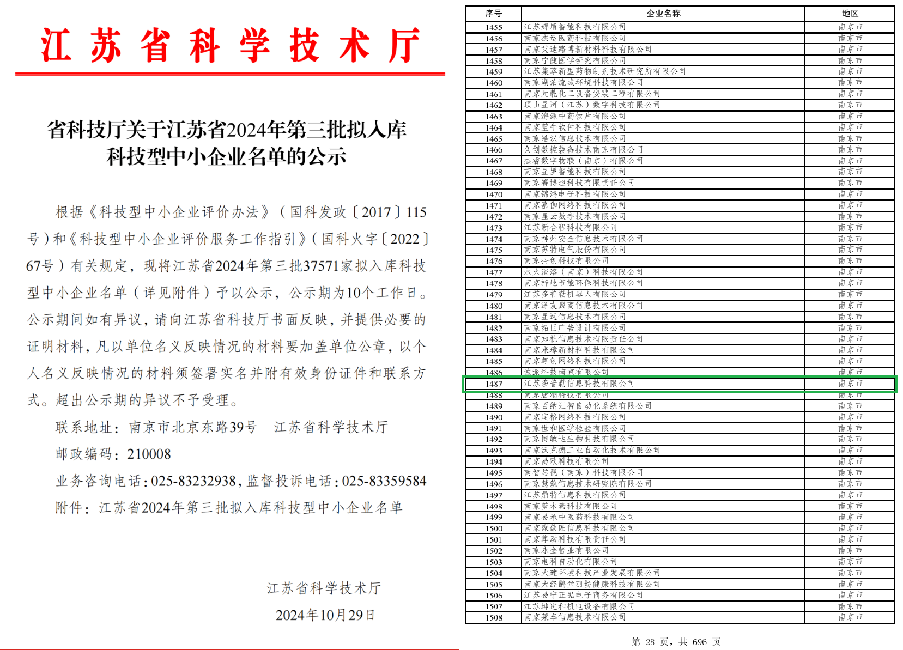Click company 南京皓汉信息技术有限公司
The height and width of the screenshot is (650, 903).
click(x=575, y=138)
